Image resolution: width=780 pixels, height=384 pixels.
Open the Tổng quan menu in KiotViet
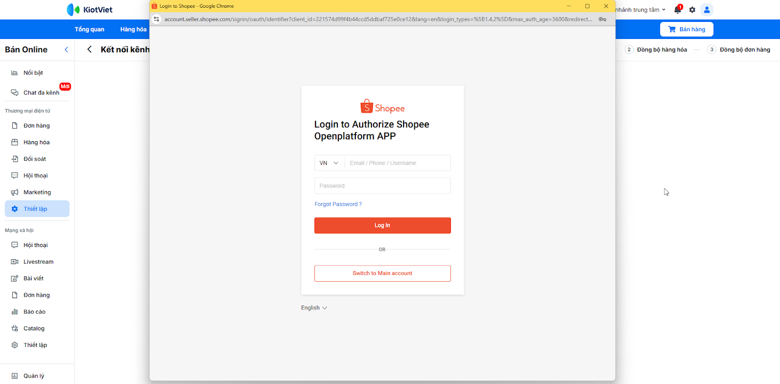pos(90,29)
